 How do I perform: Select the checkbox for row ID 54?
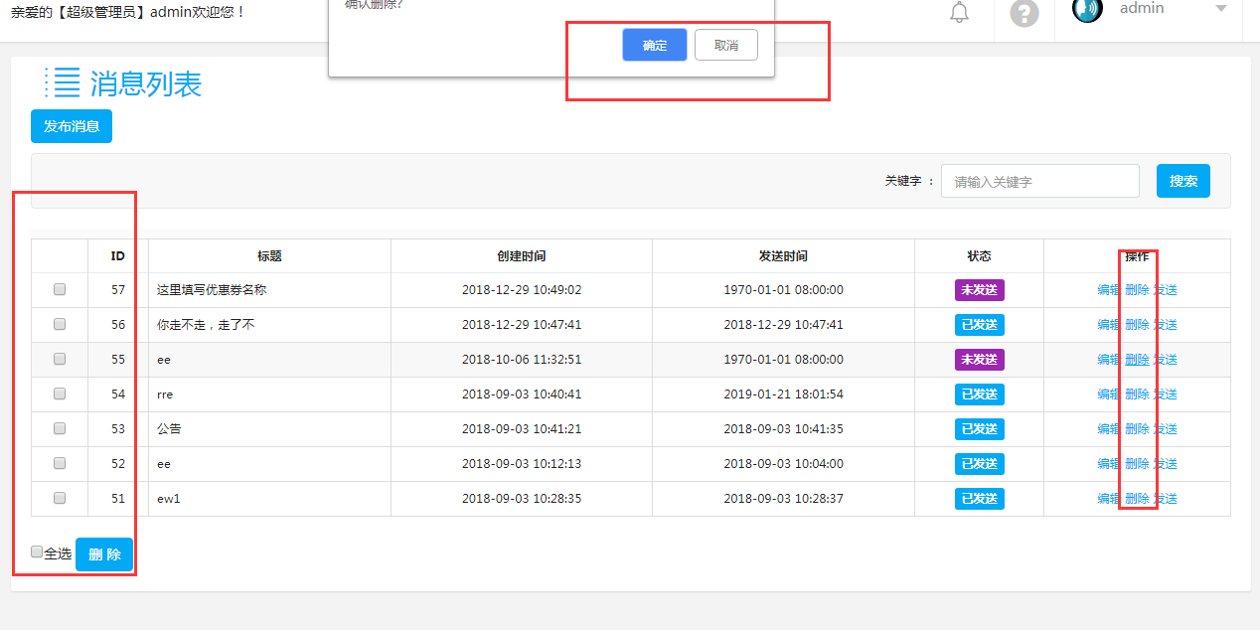(x=60, y=394)
